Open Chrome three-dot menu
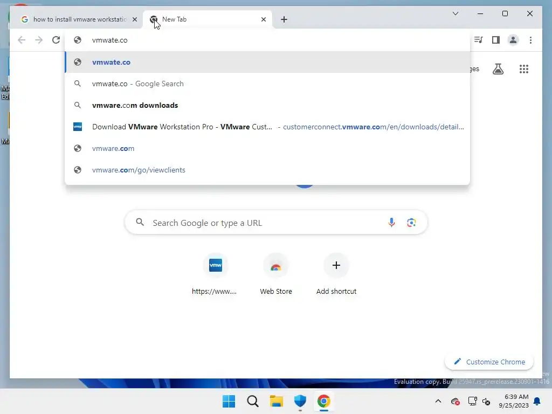552x414 pixels. coord(530,40)
